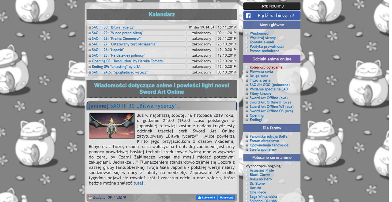
Task: Open Sword Art Offline II (ova)
Action: click(270, 102)
